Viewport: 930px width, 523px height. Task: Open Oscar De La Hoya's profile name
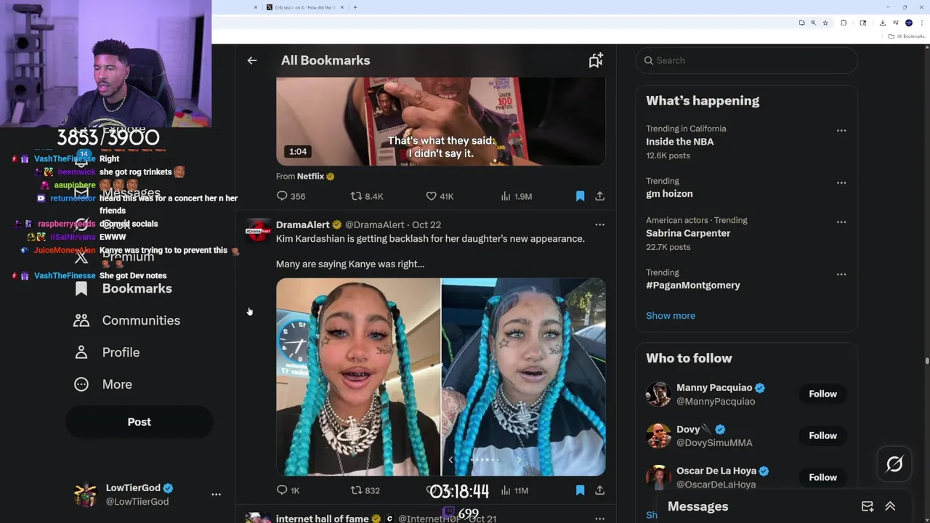coord(716,471)
